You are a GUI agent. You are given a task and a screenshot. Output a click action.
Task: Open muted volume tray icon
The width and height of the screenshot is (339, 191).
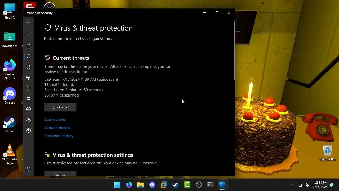307,185
